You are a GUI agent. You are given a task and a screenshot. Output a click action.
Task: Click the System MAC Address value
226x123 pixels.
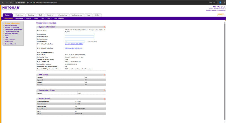pyautogui.click(x=71, y=64)
